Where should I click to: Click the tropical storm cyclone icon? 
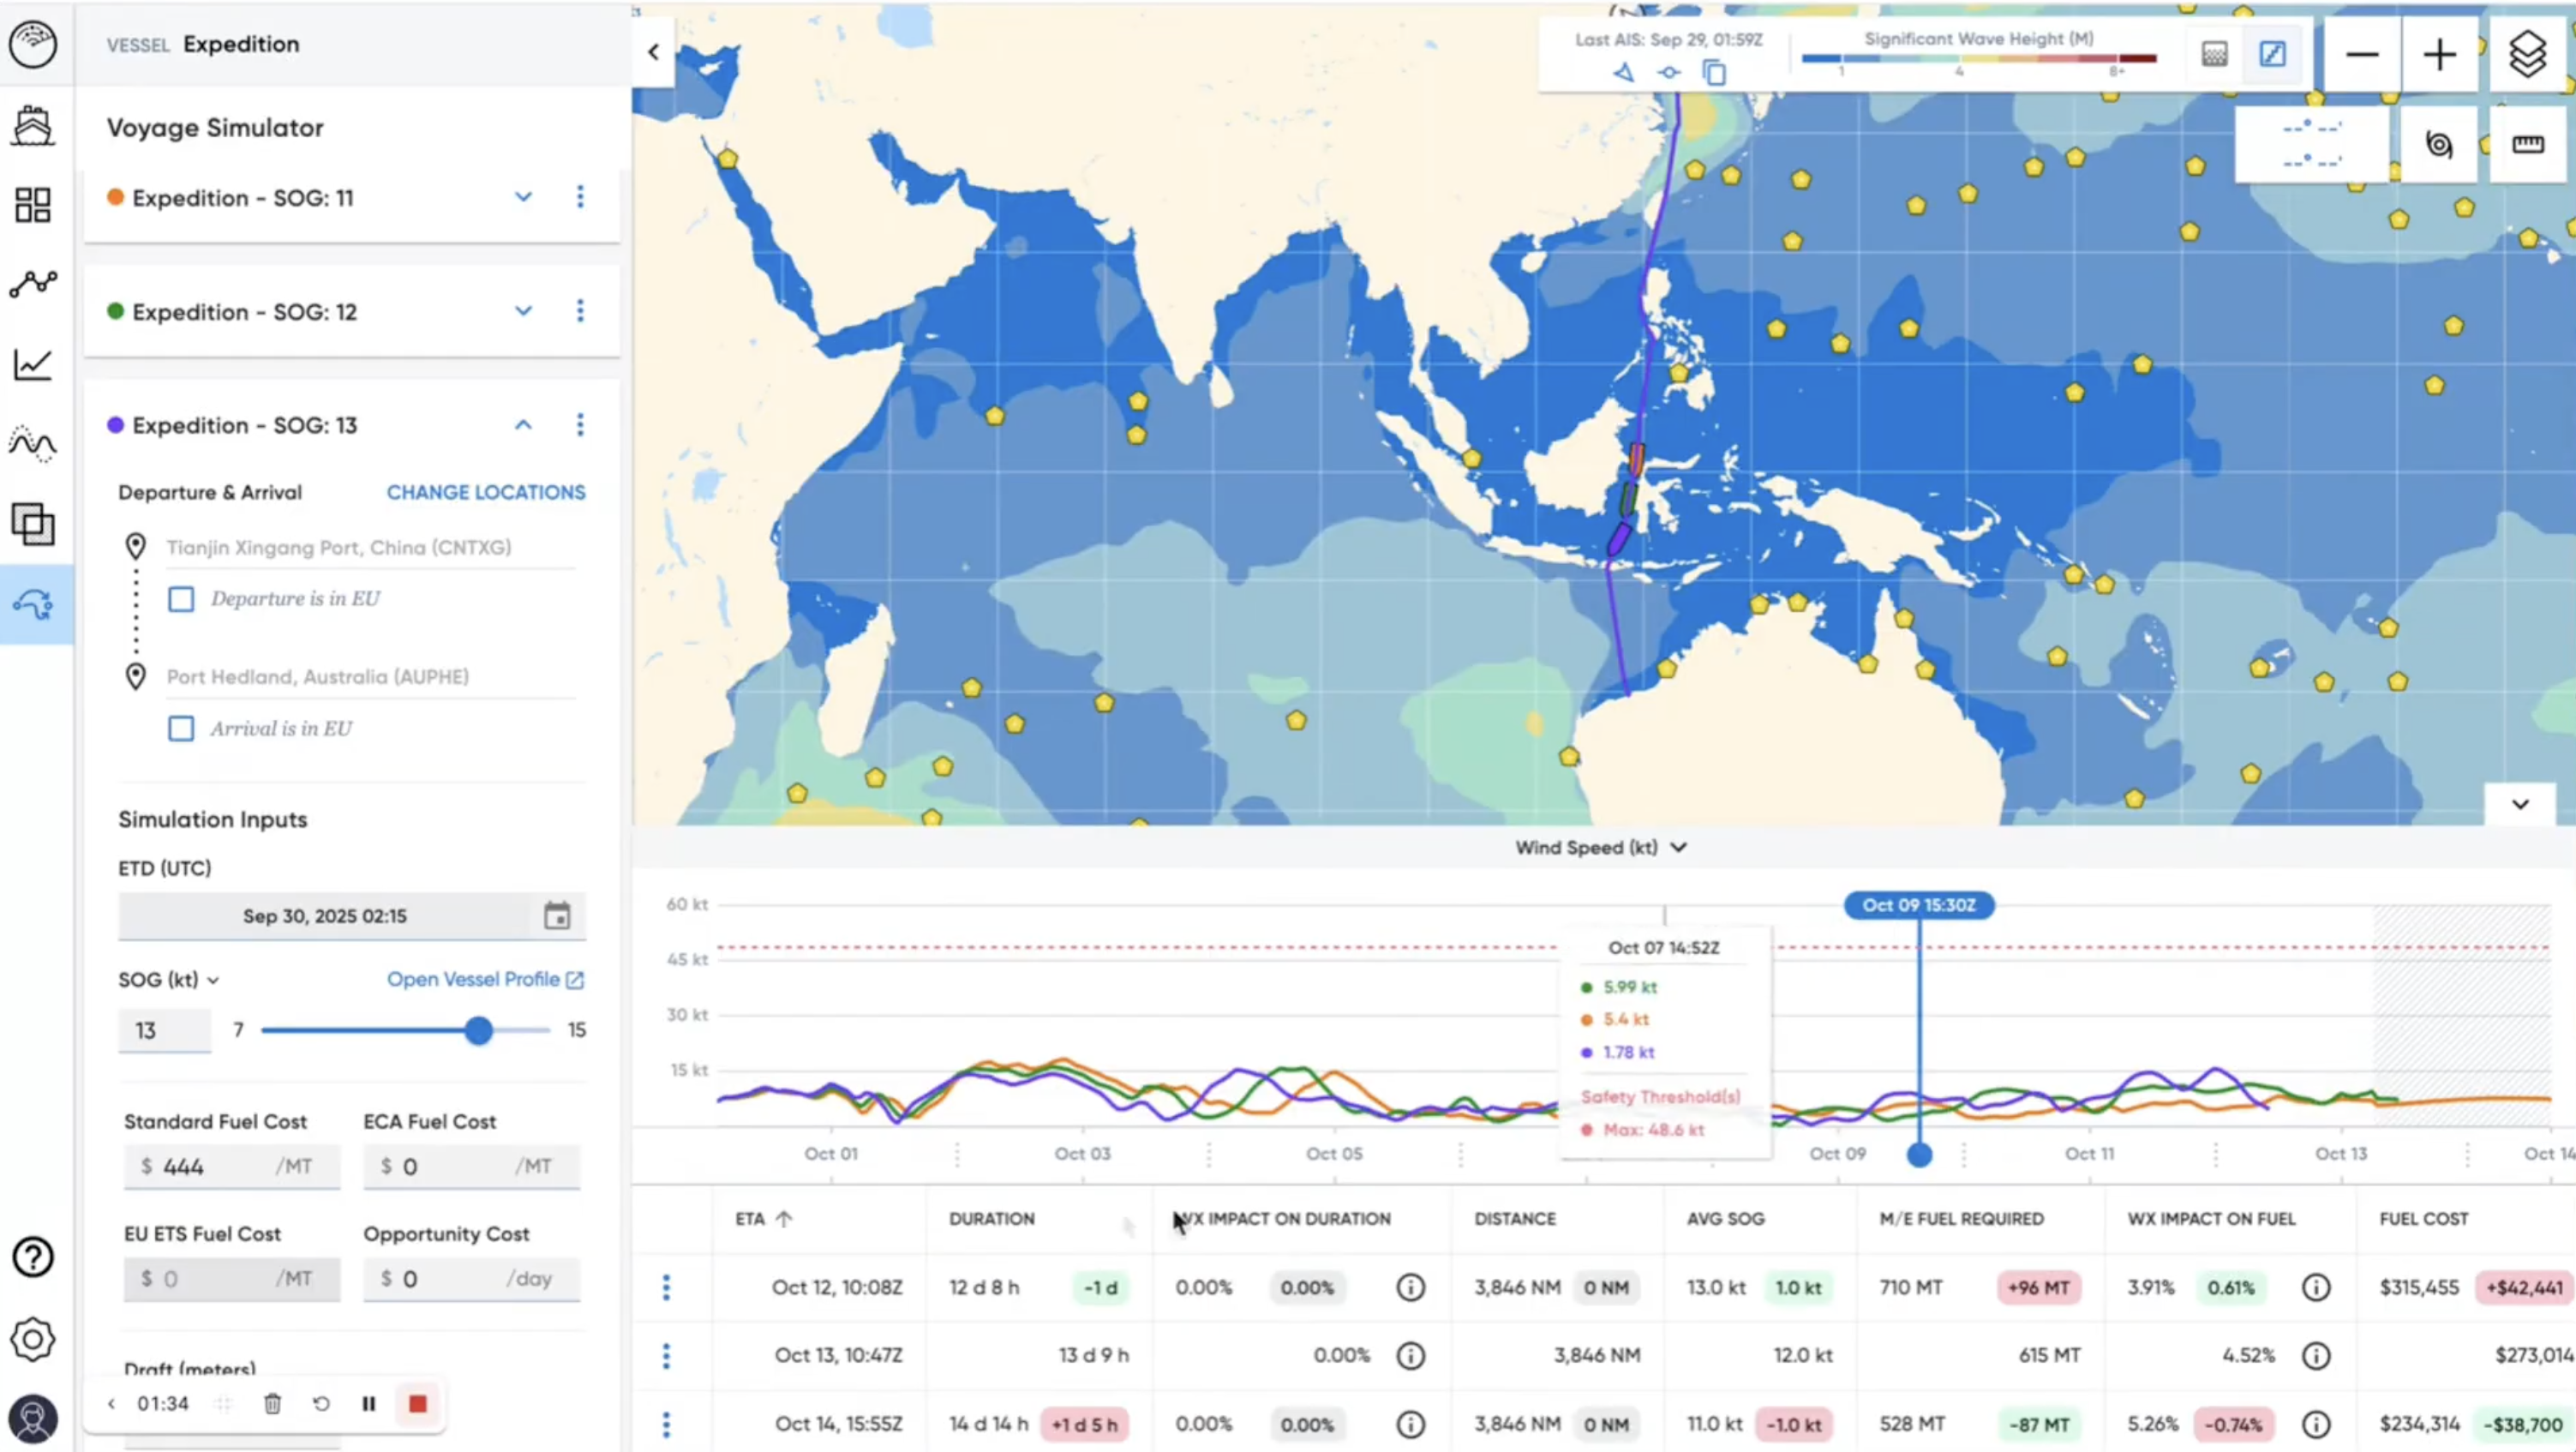[x=2438, y=145]
